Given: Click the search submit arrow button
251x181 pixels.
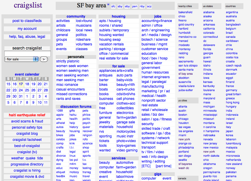Looking at the screenshot, I should [x=44, y=59].
